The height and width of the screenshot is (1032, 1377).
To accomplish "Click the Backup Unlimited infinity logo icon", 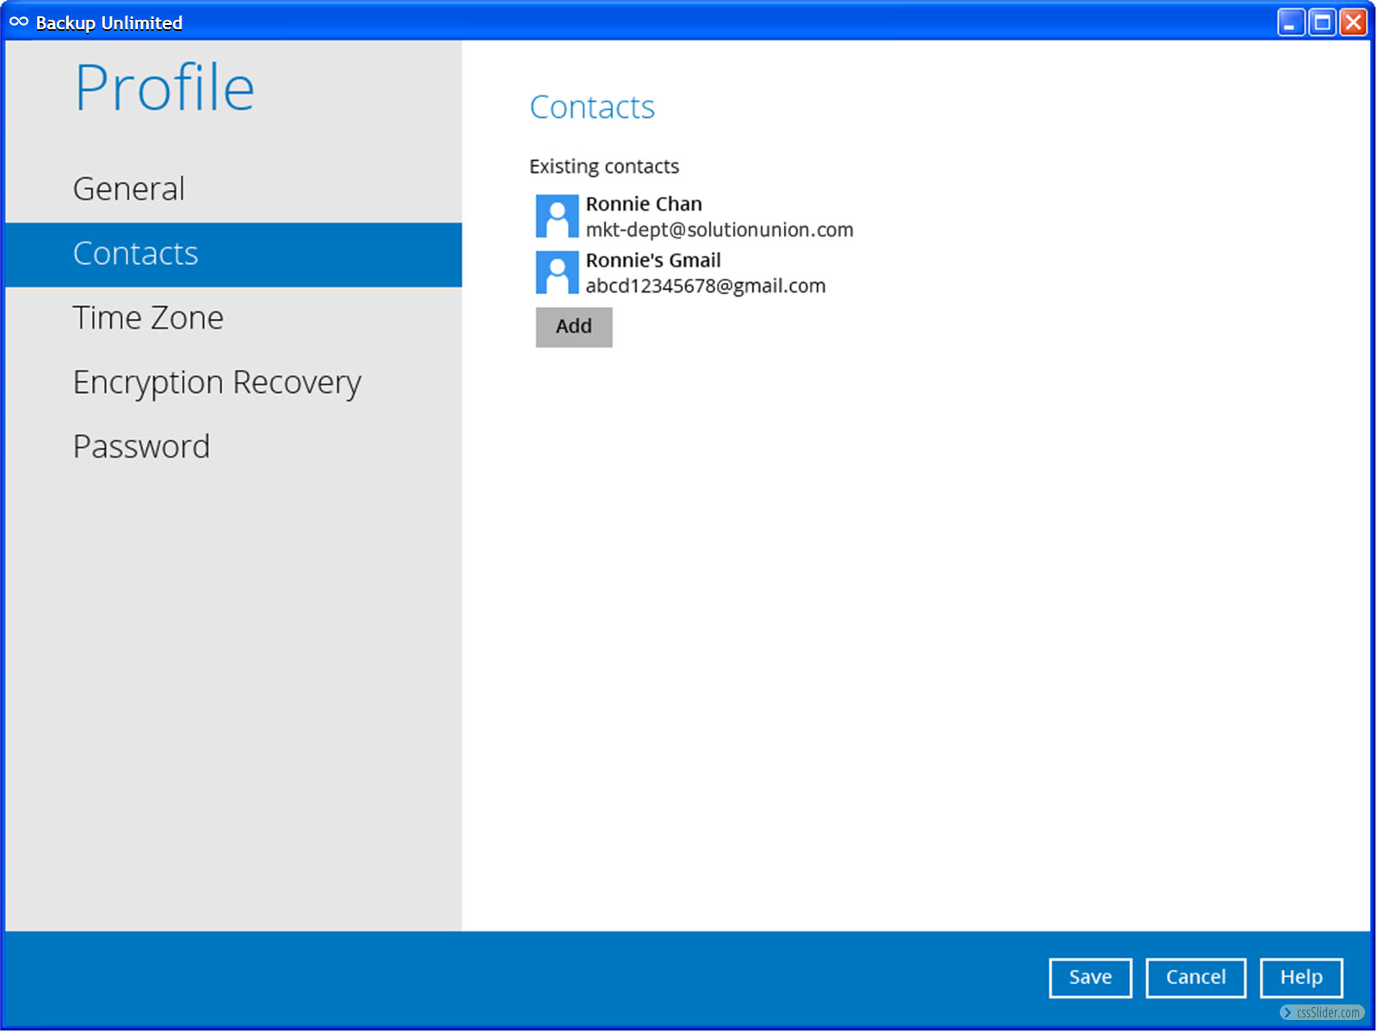I will [19, 22].
